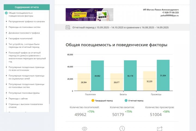Click the email paha99999@ya.ru
This screenshot has height=131, width=196.
(x=170, y=16)
